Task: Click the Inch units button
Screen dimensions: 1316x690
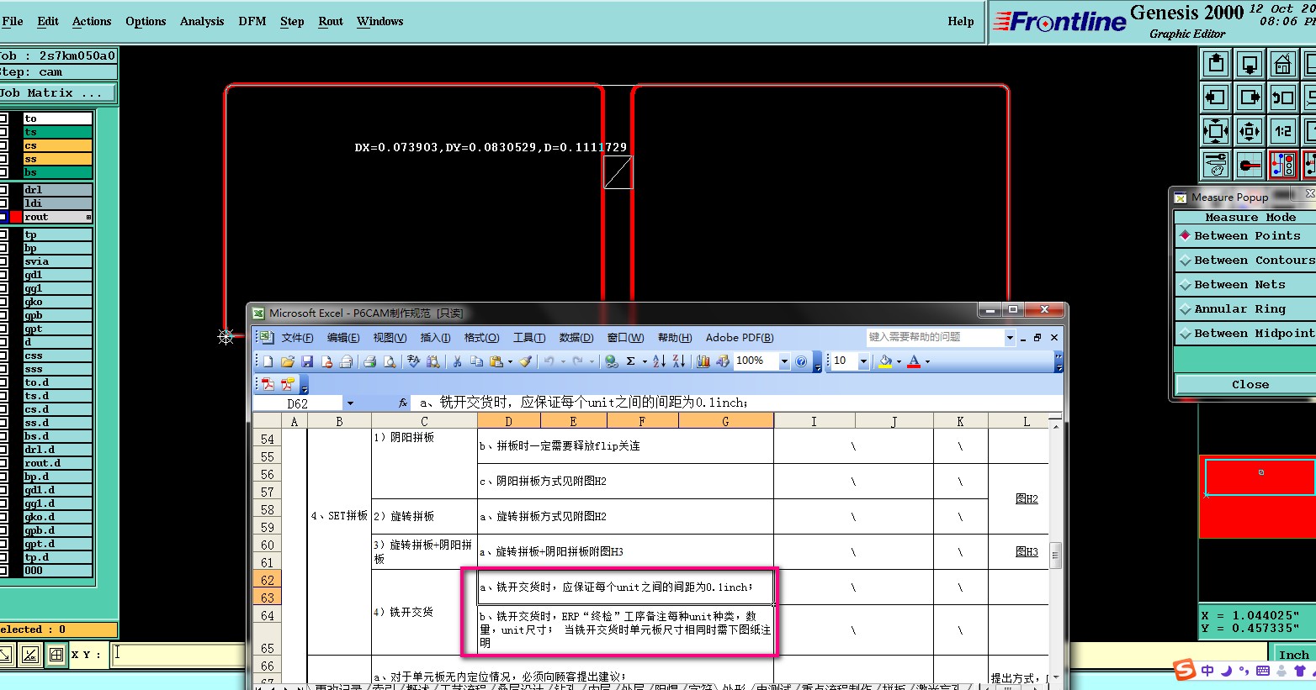Action: click(x=1293, y=655)
